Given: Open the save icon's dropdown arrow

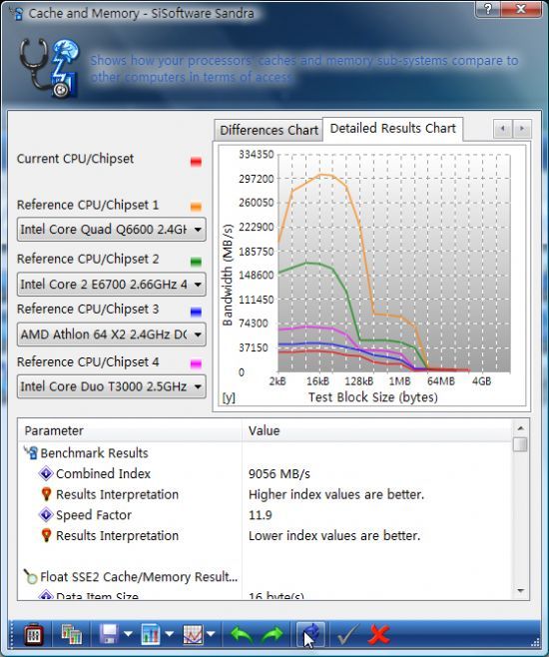Looking at the screenshot, I should click(128, 634).
